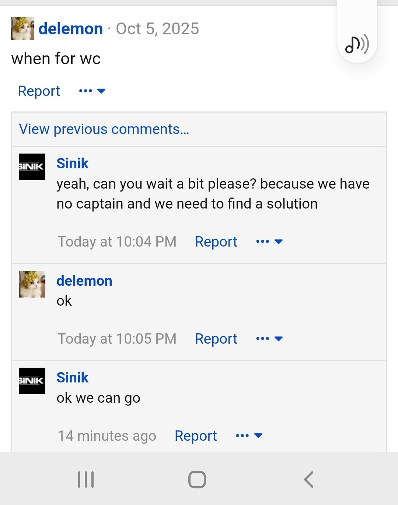Open Sinik's profile name above 'ok we can go'
This screenshot has width=398, height=505.
tap(73, 378)
